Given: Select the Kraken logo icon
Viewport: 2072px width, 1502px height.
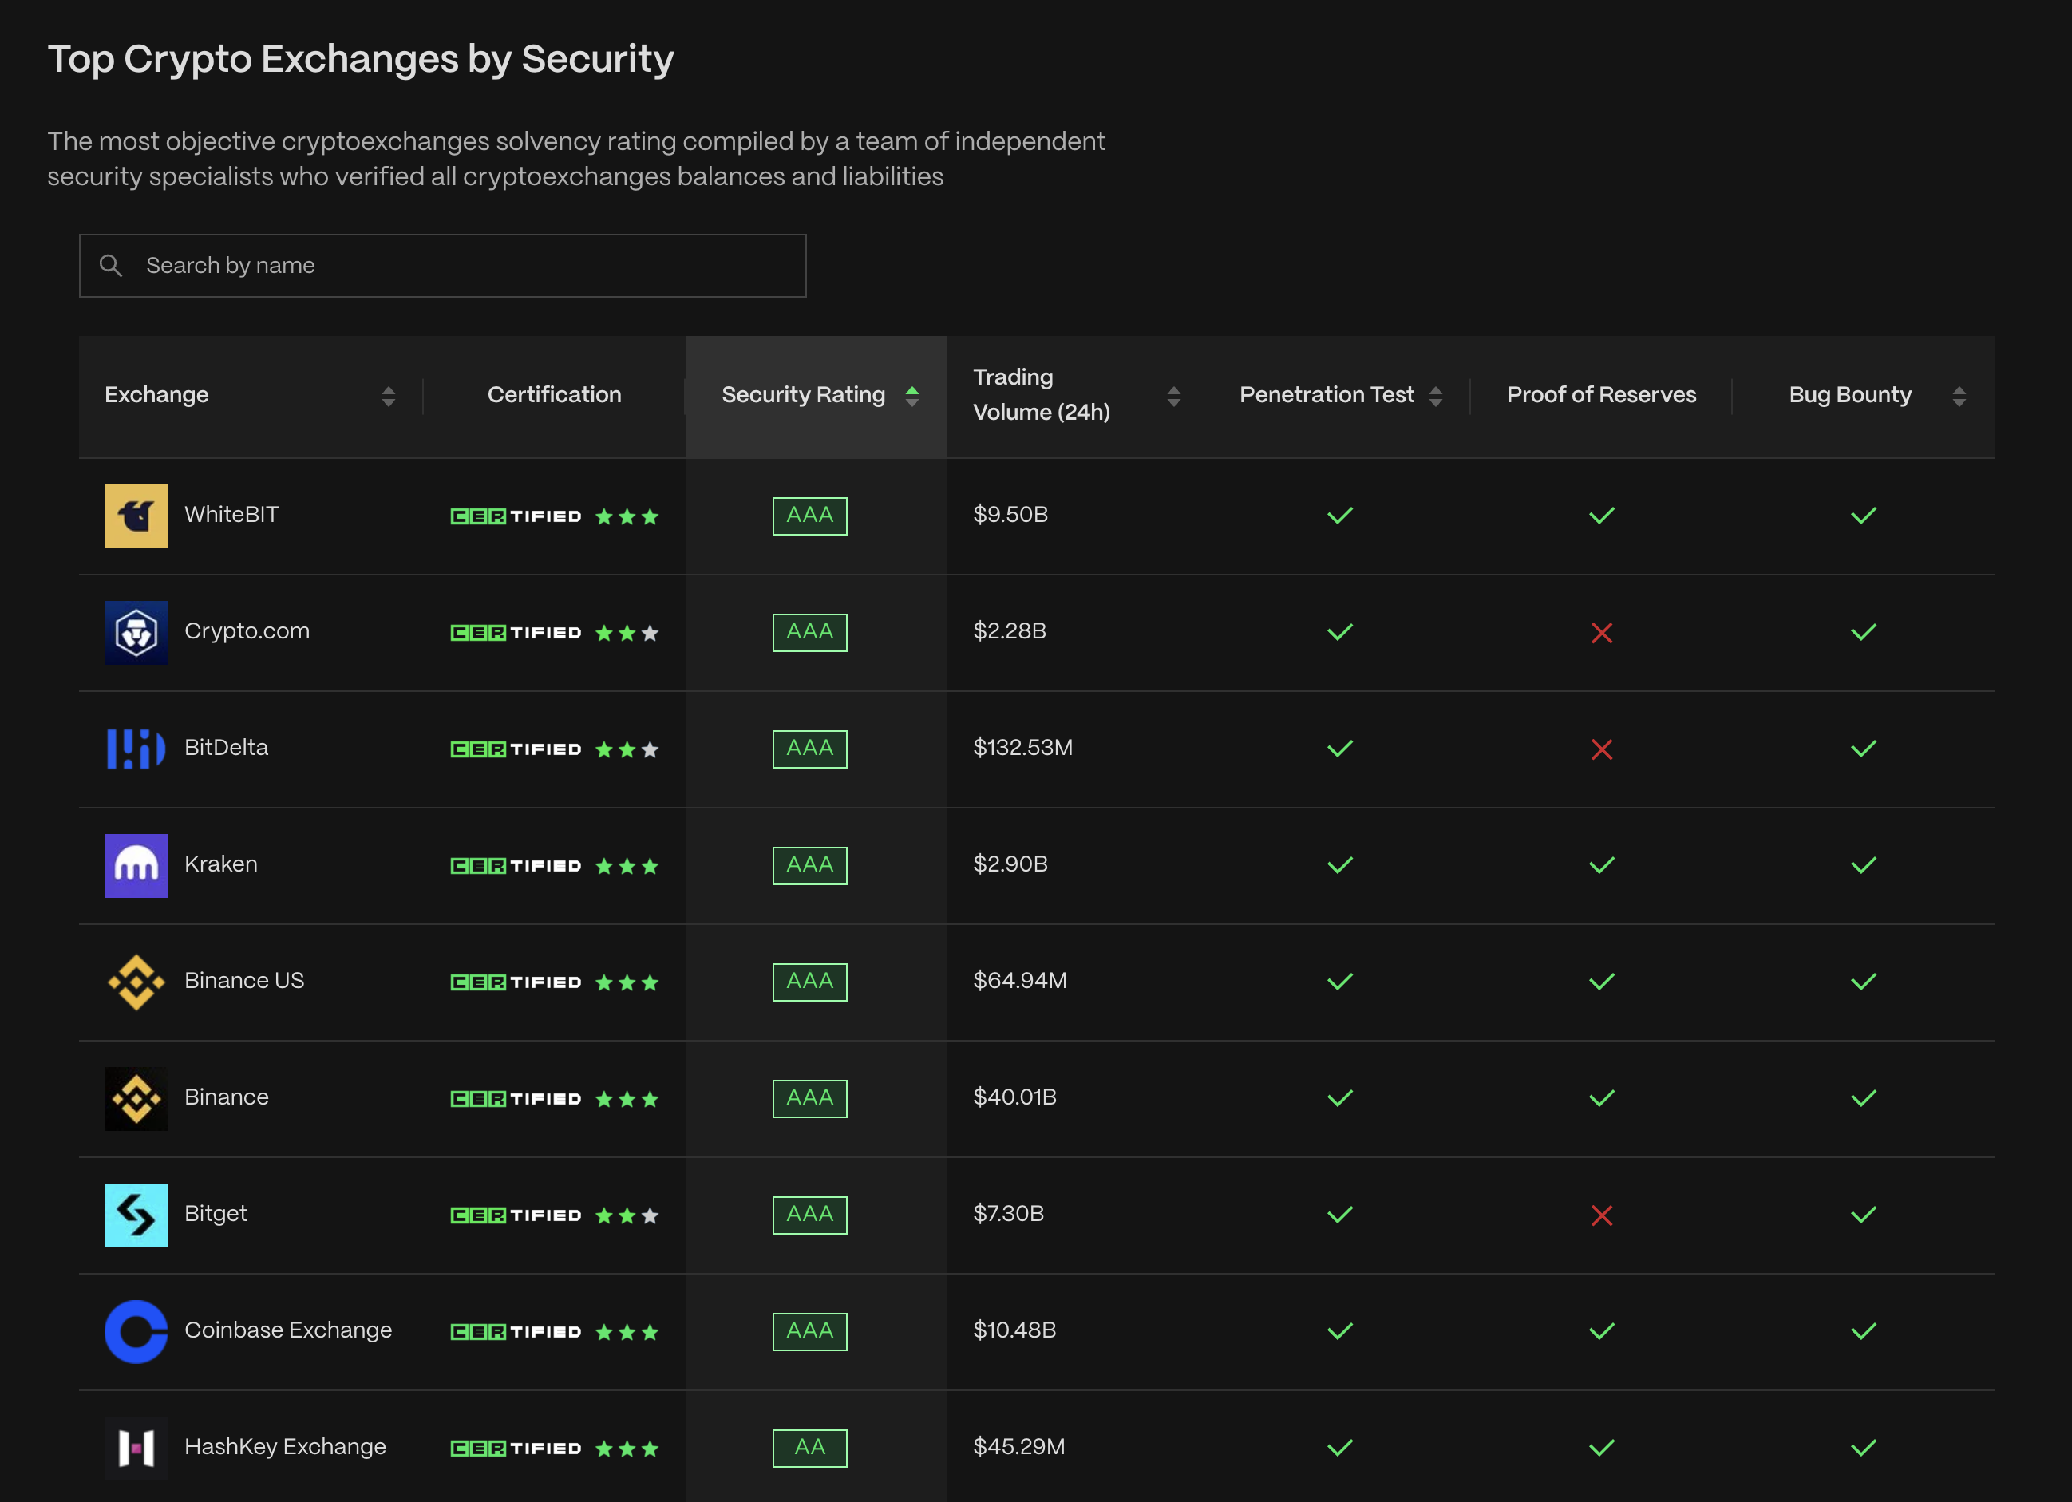Looking at the screenshot, I should pos(135,865).
